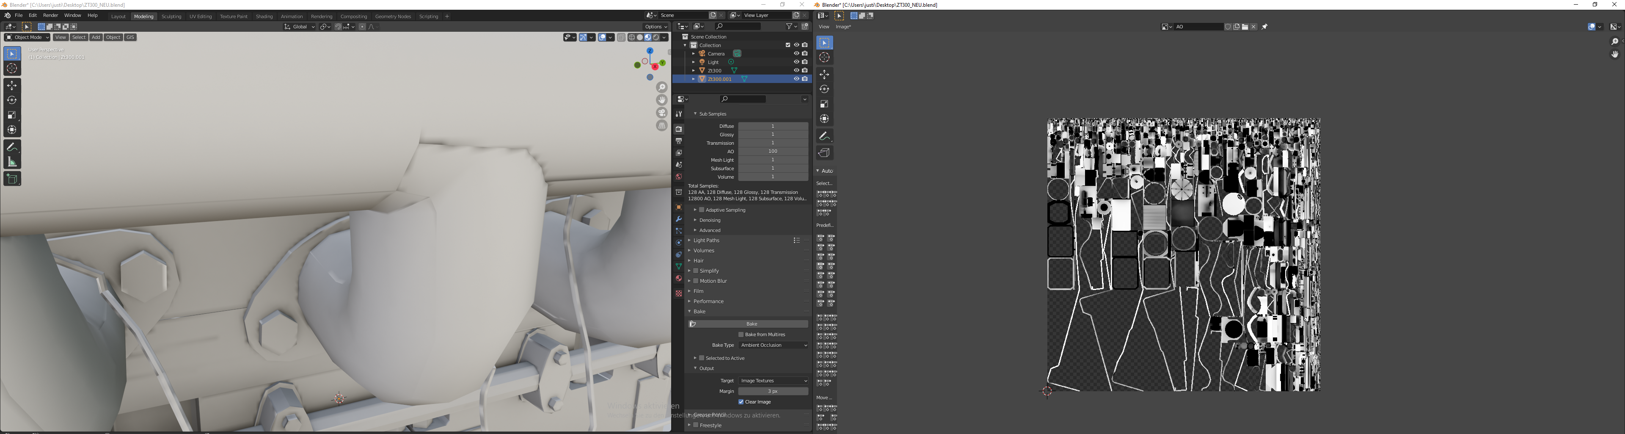The image size is (1625, 434).
Task: Activate the Measure tool in viewport toolbar
Action: coord(12,162)
